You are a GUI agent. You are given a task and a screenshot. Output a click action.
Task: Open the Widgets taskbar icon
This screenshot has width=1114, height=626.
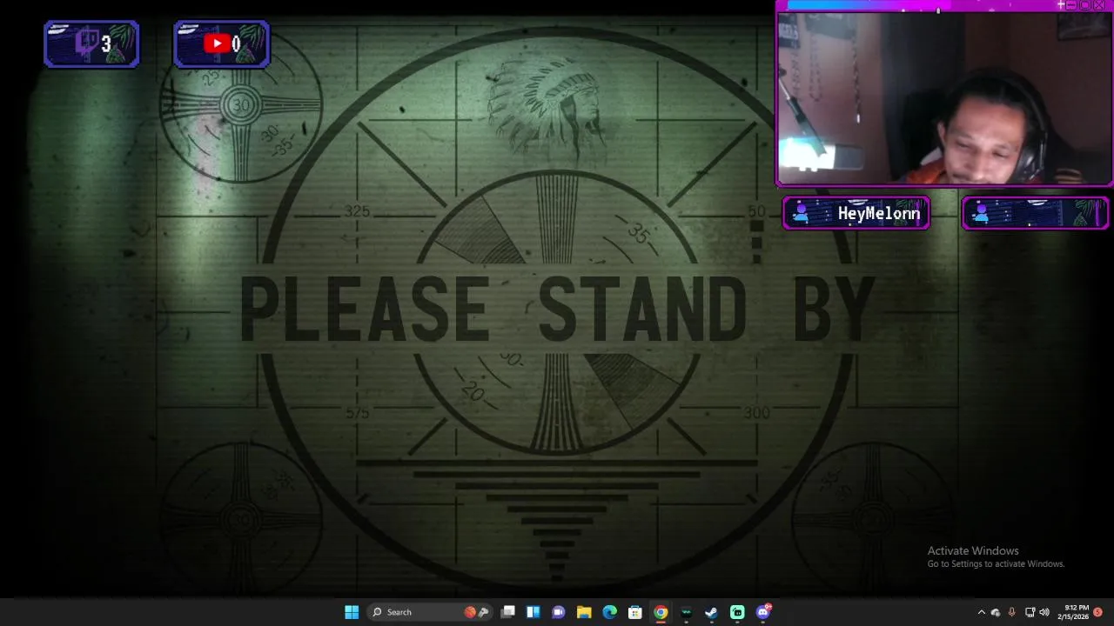[534, 612]
